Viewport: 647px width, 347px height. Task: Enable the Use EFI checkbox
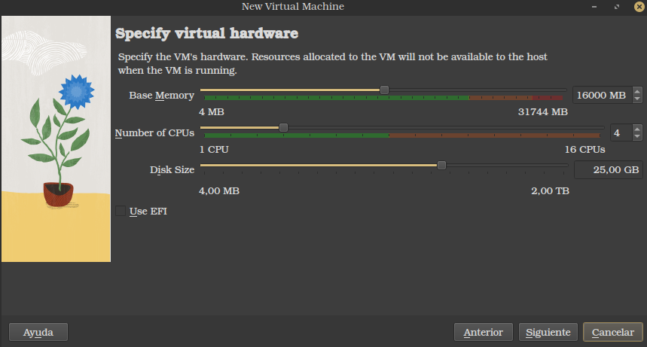coord(121,212)
